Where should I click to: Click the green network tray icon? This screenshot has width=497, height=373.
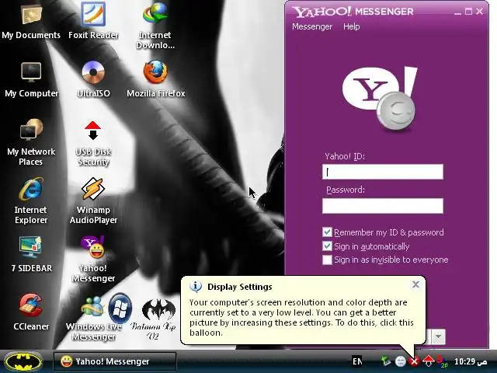[386, 361]
